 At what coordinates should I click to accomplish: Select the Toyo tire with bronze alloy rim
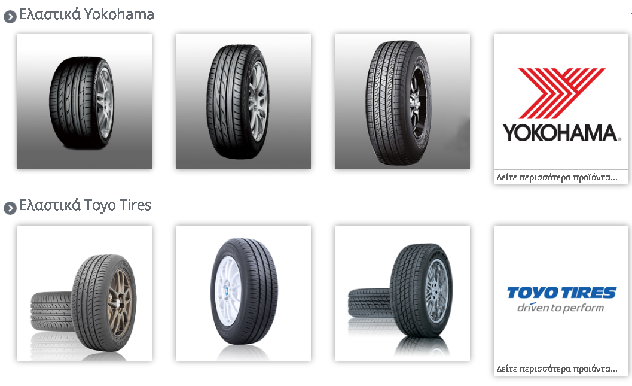(x=104, y=302)
